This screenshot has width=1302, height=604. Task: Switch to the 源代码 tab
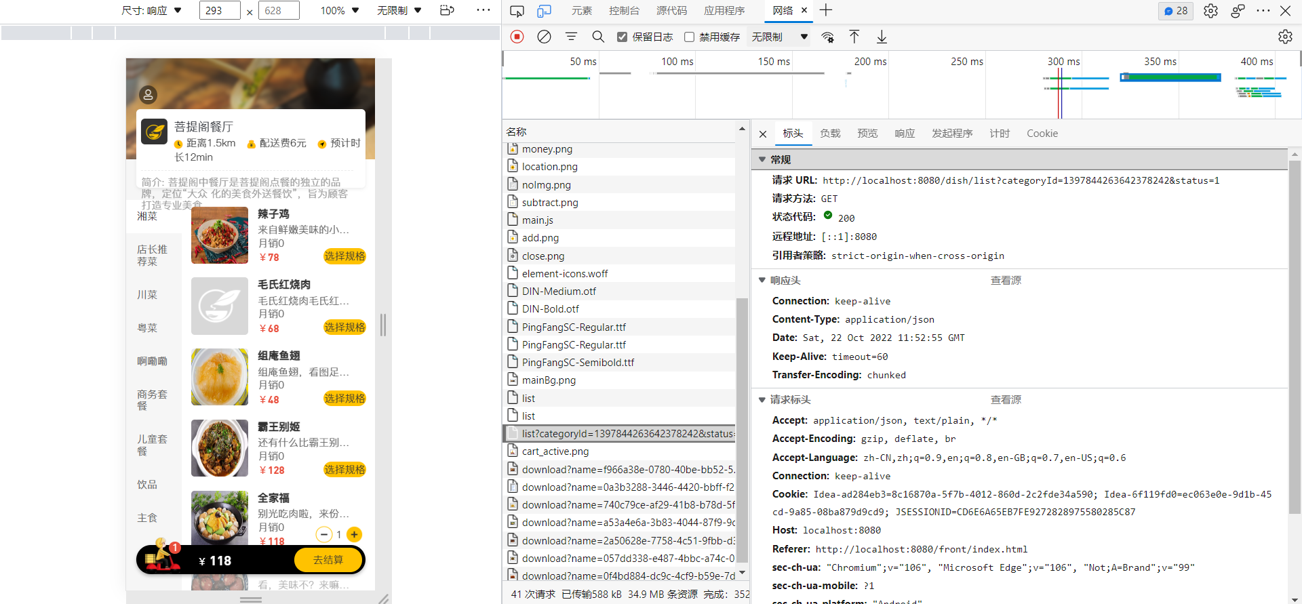[671, 10]
